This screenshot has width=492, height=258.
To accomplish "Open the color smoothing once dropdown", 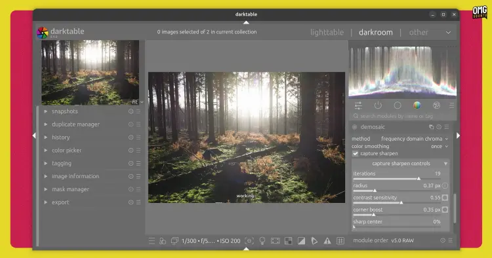I will coord(400,146).
